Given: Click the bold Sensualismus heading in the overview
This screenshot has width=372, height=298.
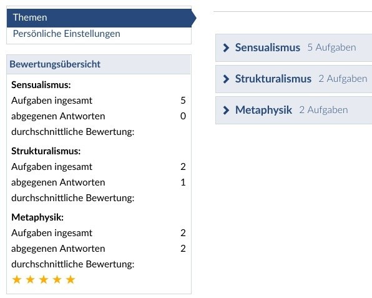Looking at the screenshot, I should coord(41,85).
